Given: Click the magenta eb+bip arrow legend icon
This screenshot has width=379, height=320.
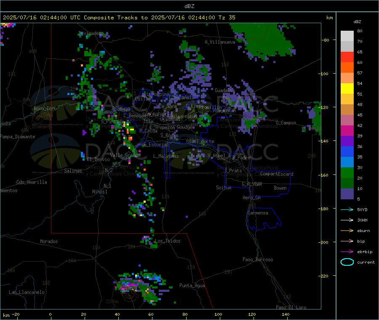Looking at the screenshot, I should coord(347,251).
